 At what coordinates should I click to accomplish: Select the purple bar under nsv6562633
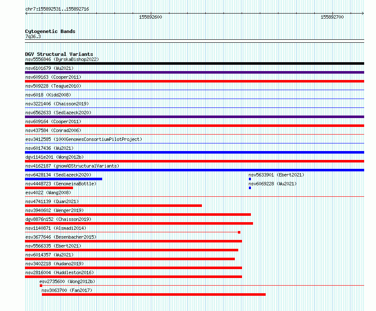(194, 117)
